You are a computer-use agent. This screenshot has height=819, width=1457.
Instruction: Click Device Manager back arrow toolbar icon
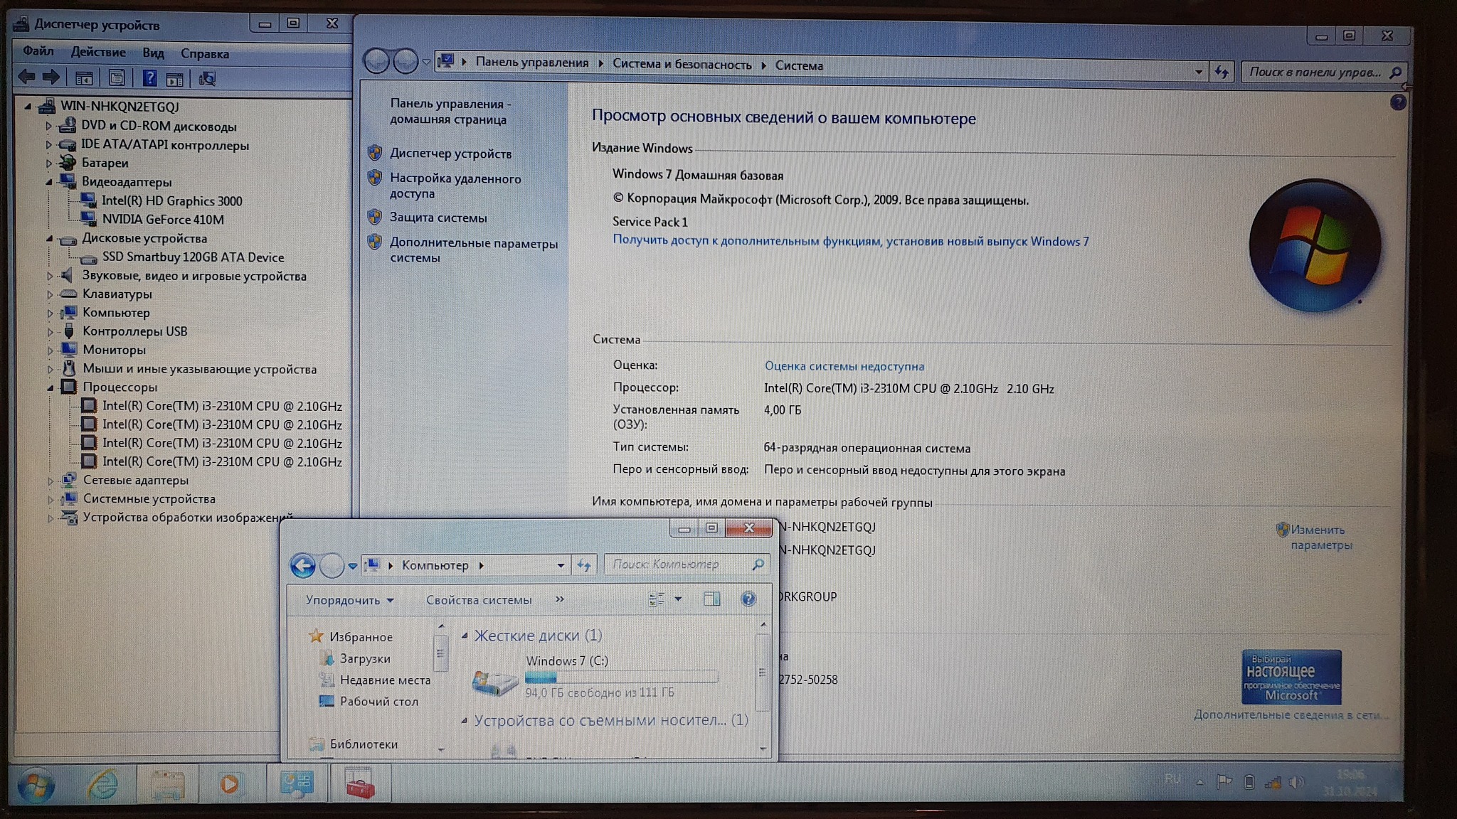click(26, 77)
